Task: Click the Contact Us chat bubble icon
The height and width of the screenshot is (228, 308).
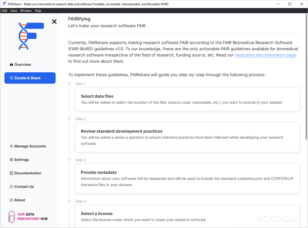Action: [x=11, y=187]
